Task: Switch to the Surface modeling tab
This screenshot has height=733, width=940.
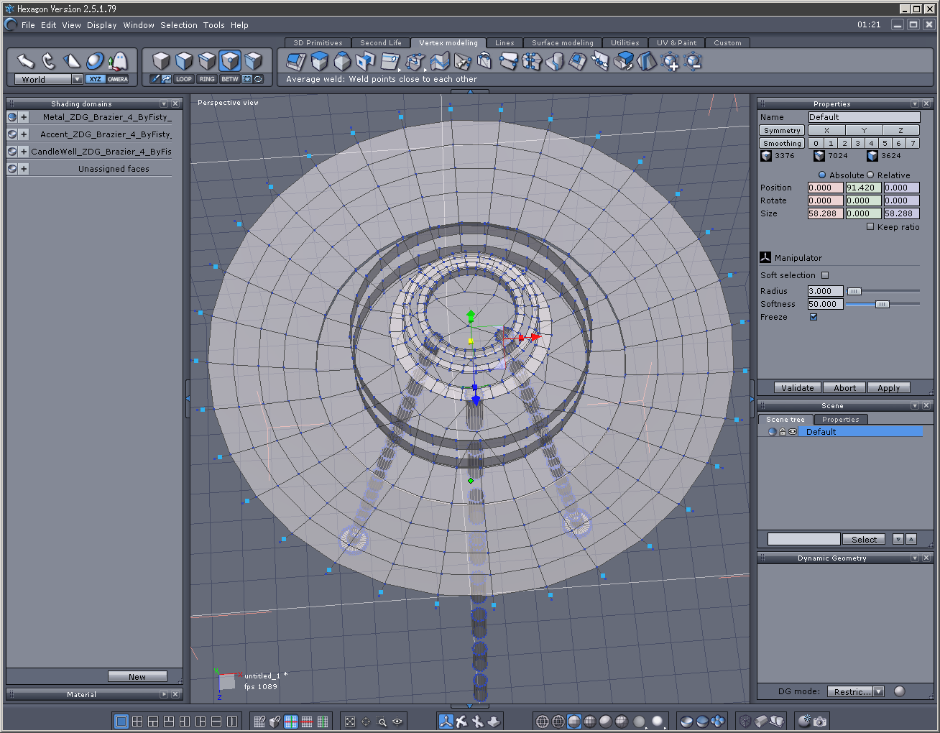Action: pos(563,43)
